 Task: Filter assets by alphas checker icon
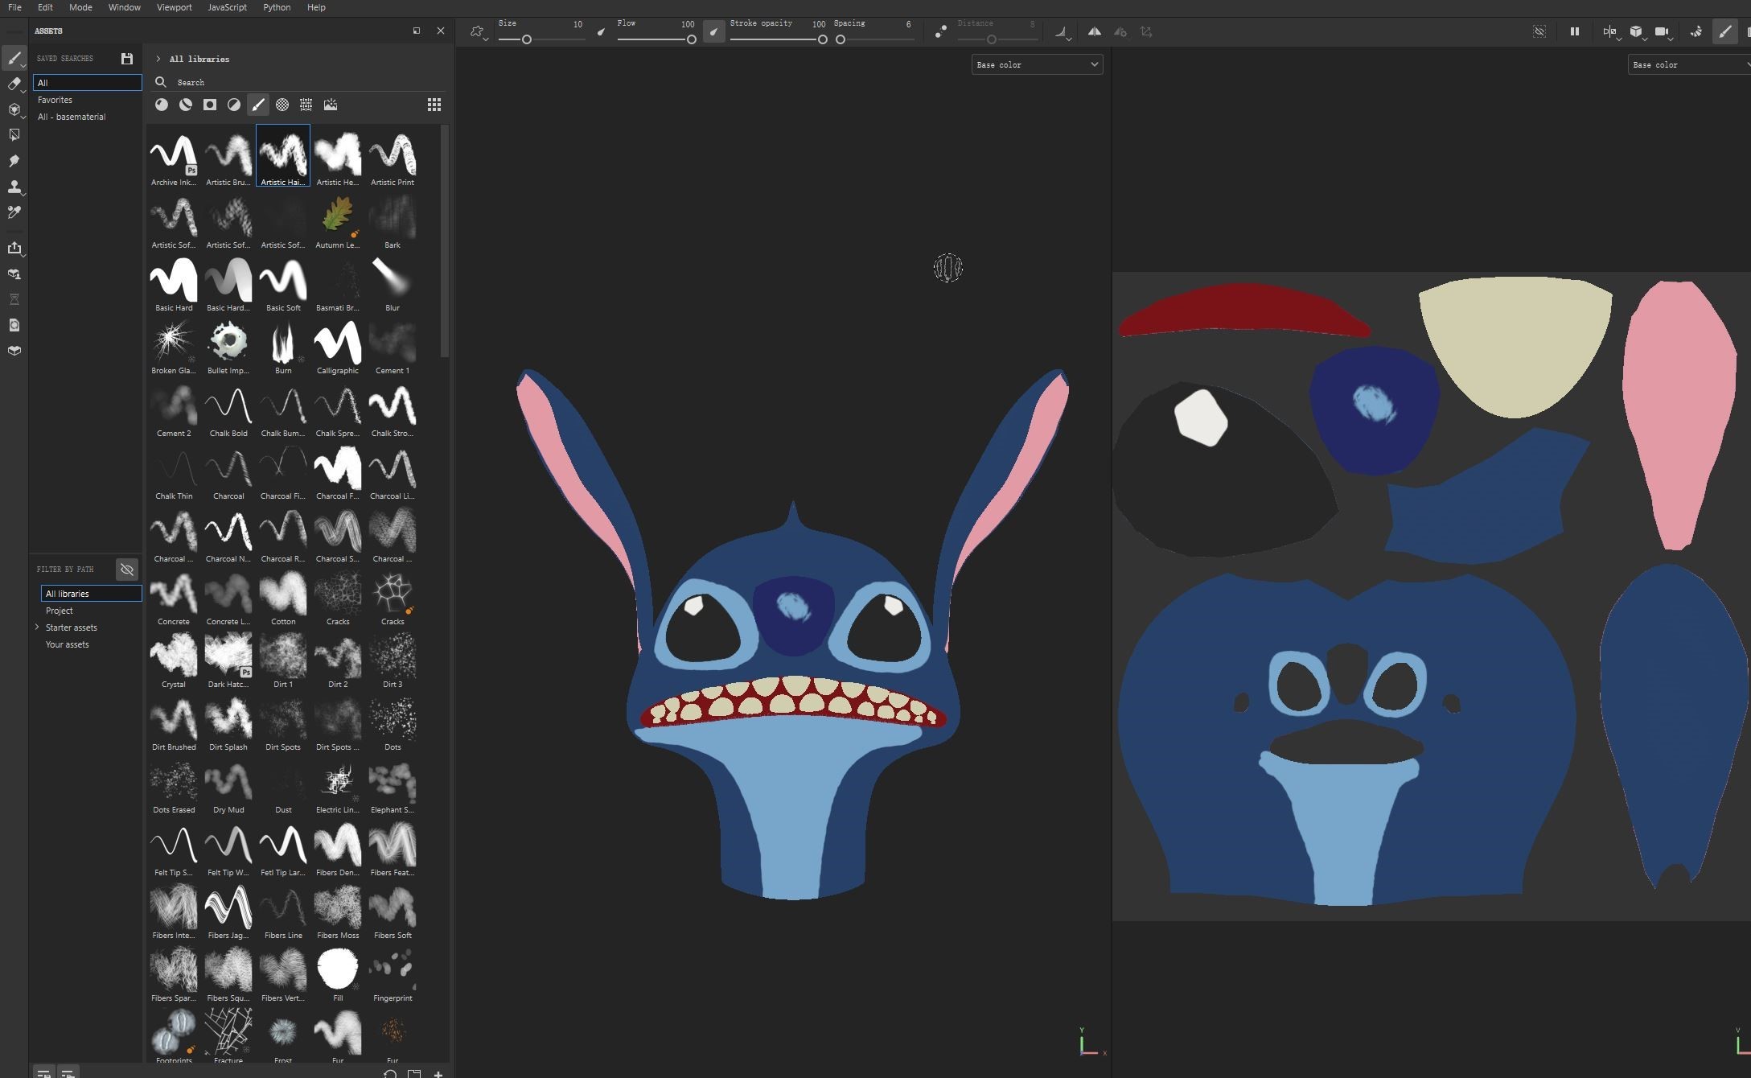(282, 105)
